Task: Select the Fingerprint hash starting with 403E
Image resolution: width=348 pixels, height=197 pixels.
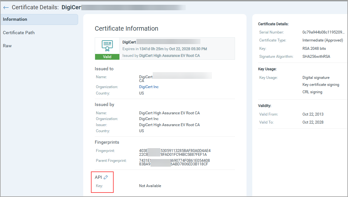Action: click(x=175, y=153)
